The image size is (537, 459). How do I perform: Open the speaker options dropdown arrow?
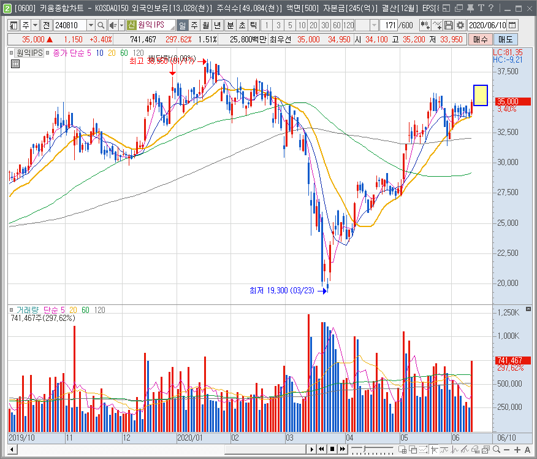pyautogui.click(x=121, y=25)
